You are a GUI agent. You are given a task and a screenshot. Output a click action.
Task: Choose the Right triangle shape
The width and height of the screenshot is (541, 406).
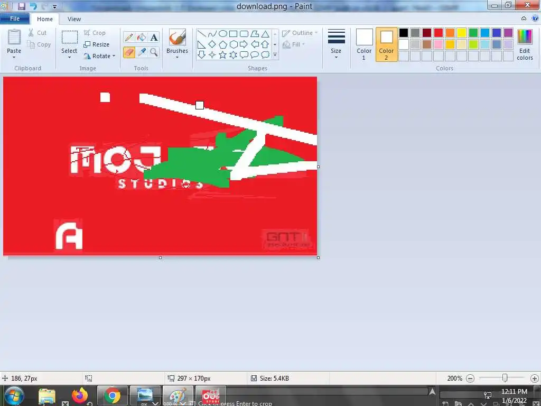[202, 44]
